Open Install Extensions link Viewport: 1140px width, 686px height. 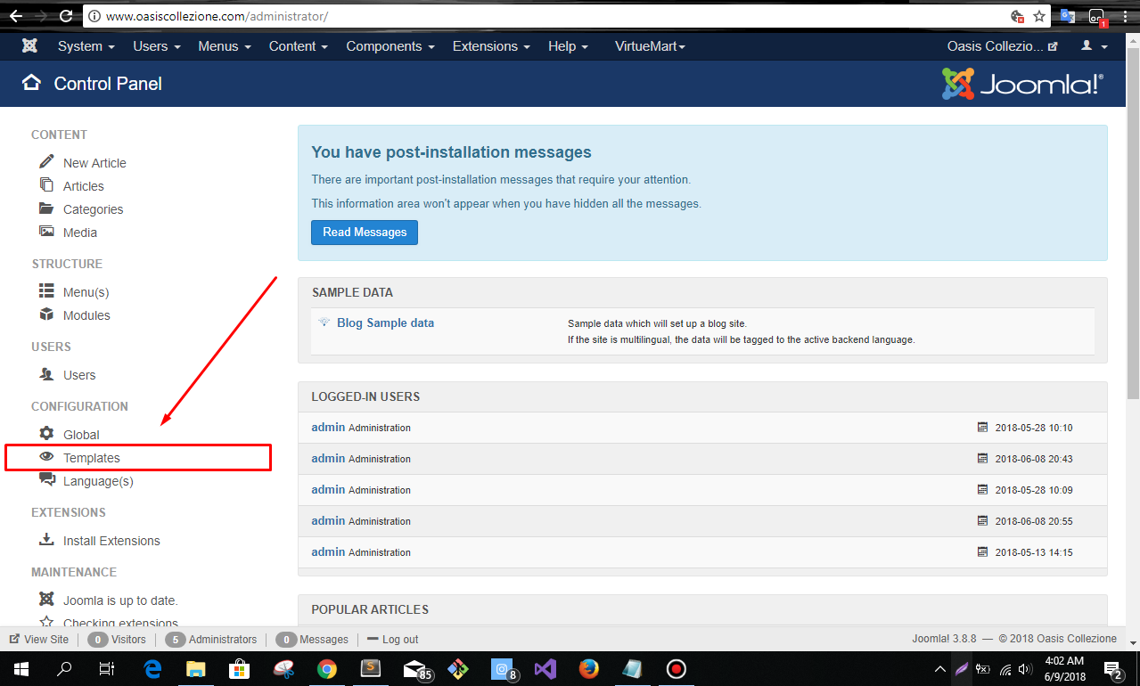(111, 541)
